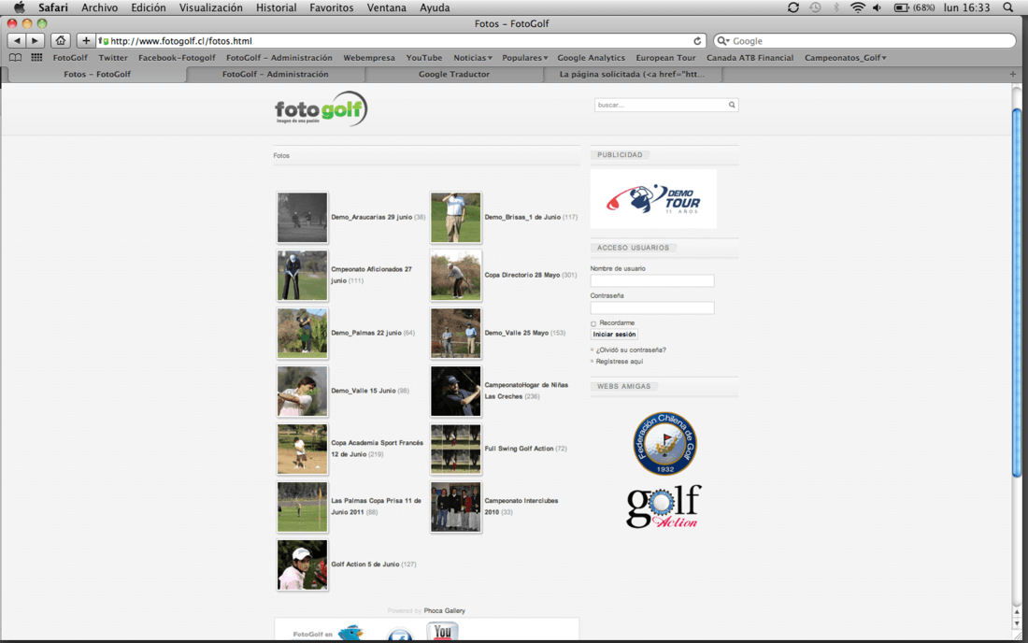The width and height of the screenshot is (1028, 643).
Task: Open the Twitter bird icon in footer
Action: click(350, 633)
